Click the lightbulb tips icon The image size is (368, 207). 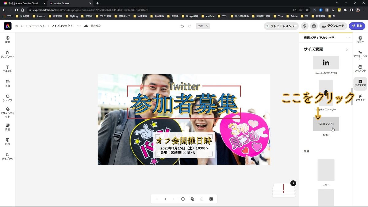point(305,26)
